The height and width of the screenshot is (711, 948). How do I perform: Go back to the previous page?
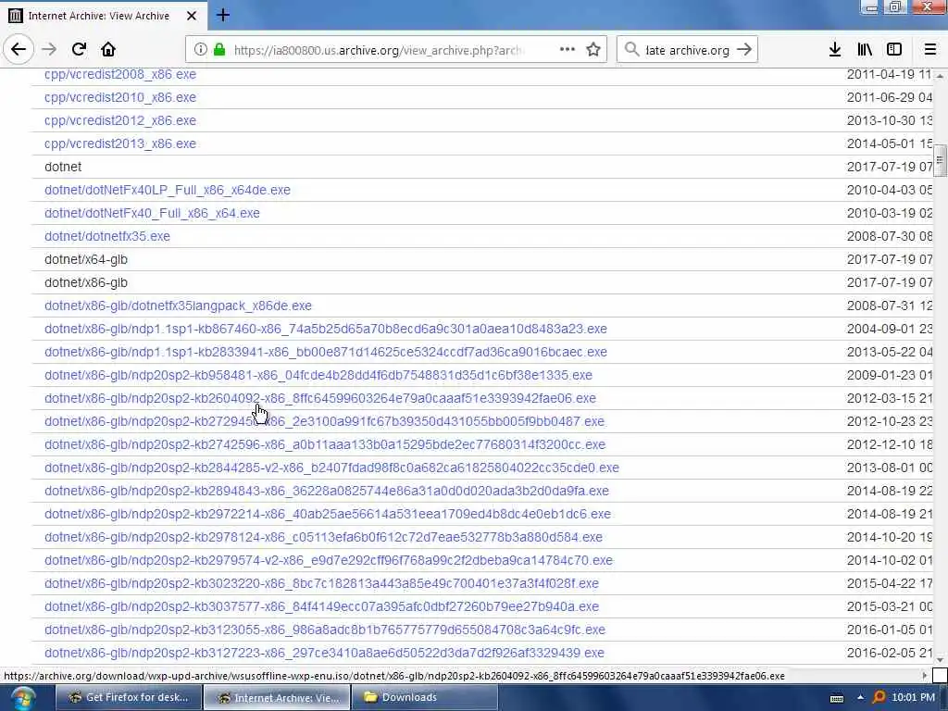click(19, 49)
